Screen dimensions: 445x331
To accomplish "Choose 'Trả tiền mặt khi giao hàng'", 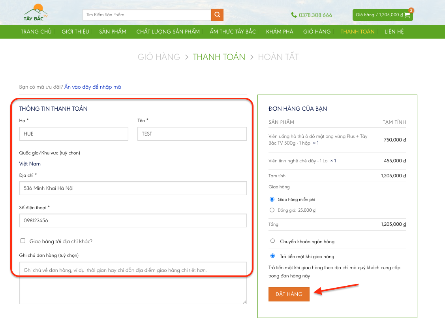I will pos(272,256).
